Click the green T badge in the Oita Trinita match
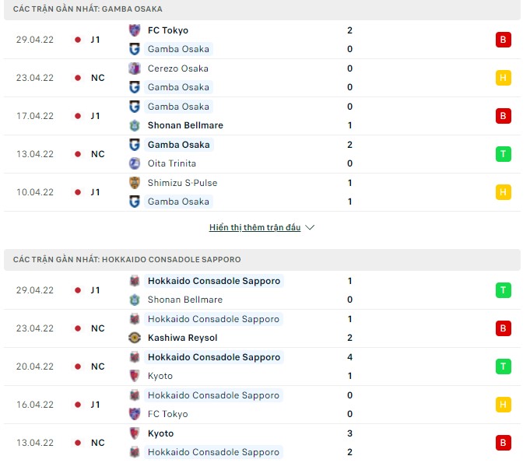Screen dimensions: 530x463 pos(503,154)
